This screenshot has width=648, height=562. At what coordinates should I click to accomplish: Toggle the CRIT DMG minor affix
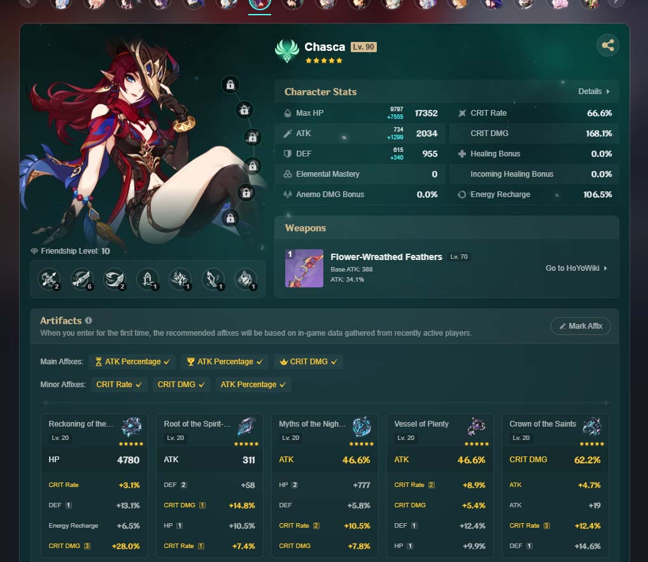tap(181, 384)
